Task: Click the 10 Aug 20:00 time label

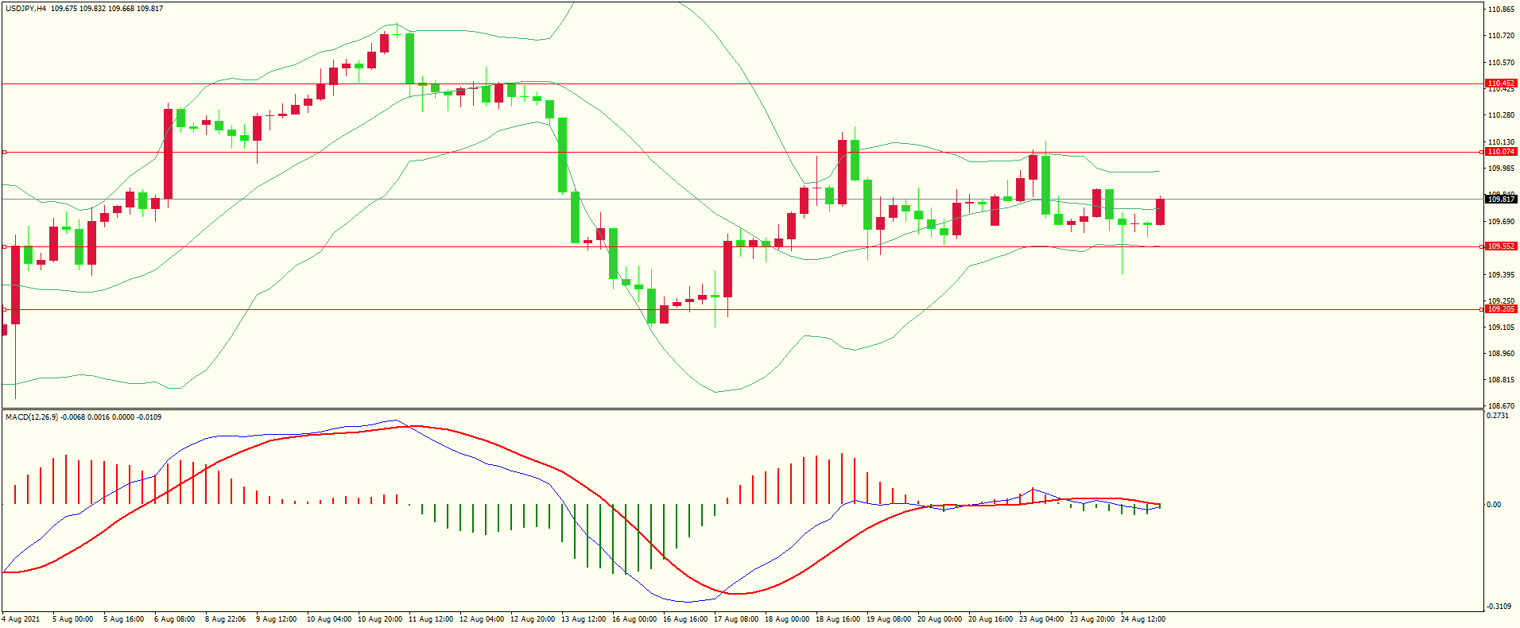Action: point(380,619)
